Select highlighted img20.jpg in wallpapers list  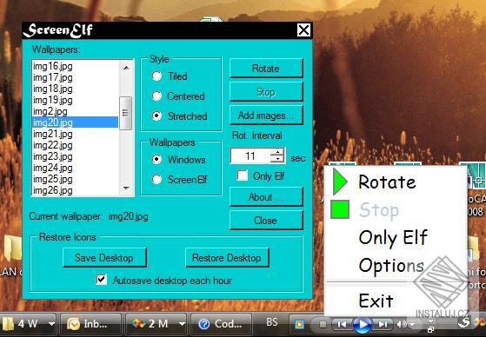75,122
